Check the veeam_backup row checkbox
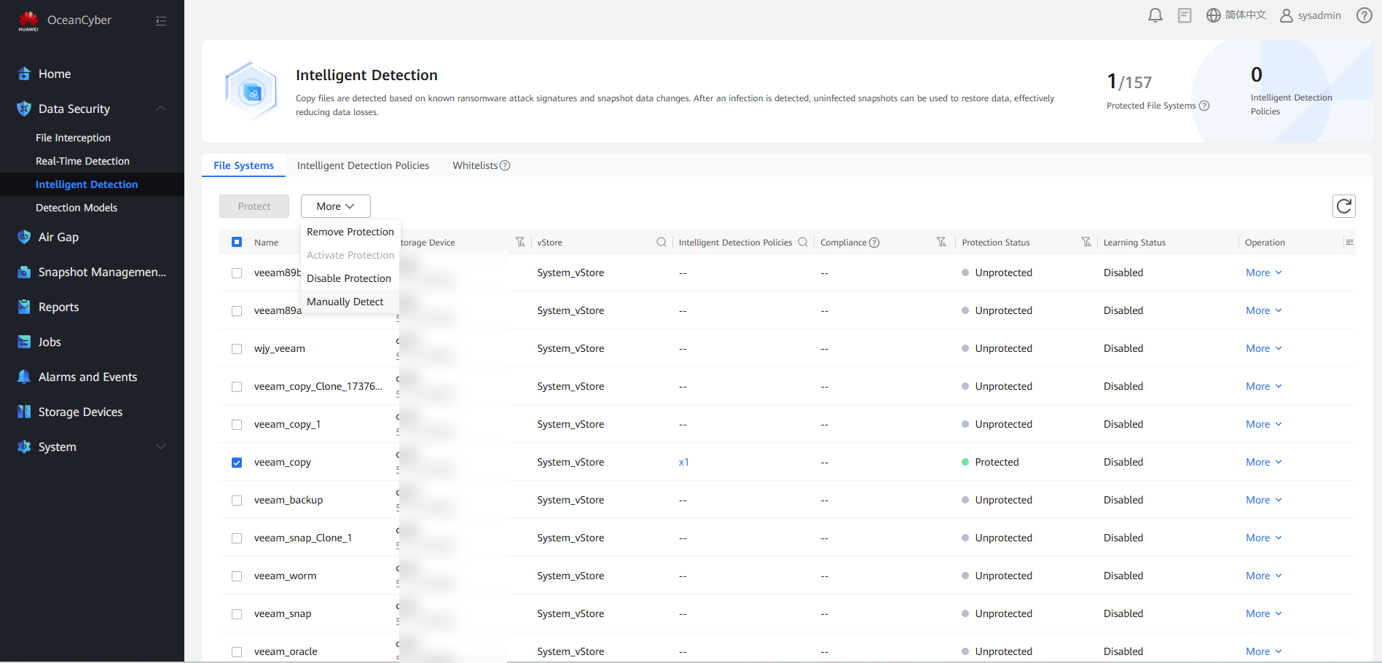This screenshot has width=1382, height=663. point(237,501)
